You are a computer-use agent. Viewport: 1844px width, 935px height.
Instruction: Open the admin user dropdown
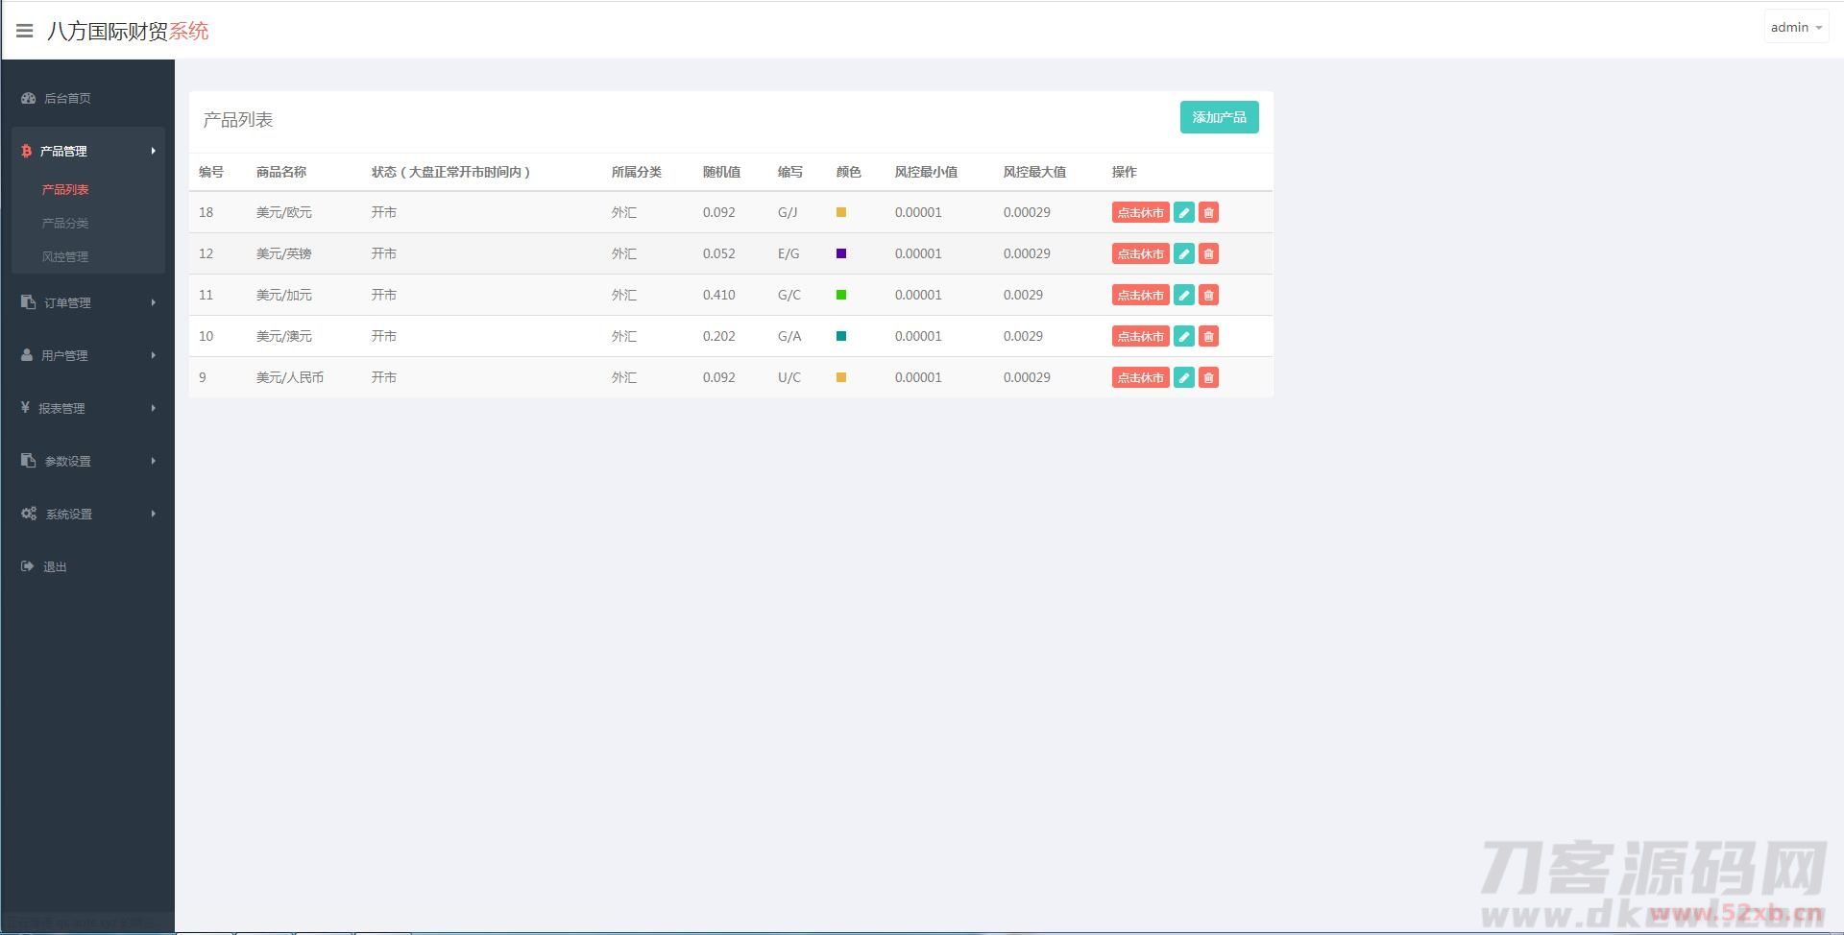coord(1795,28)
